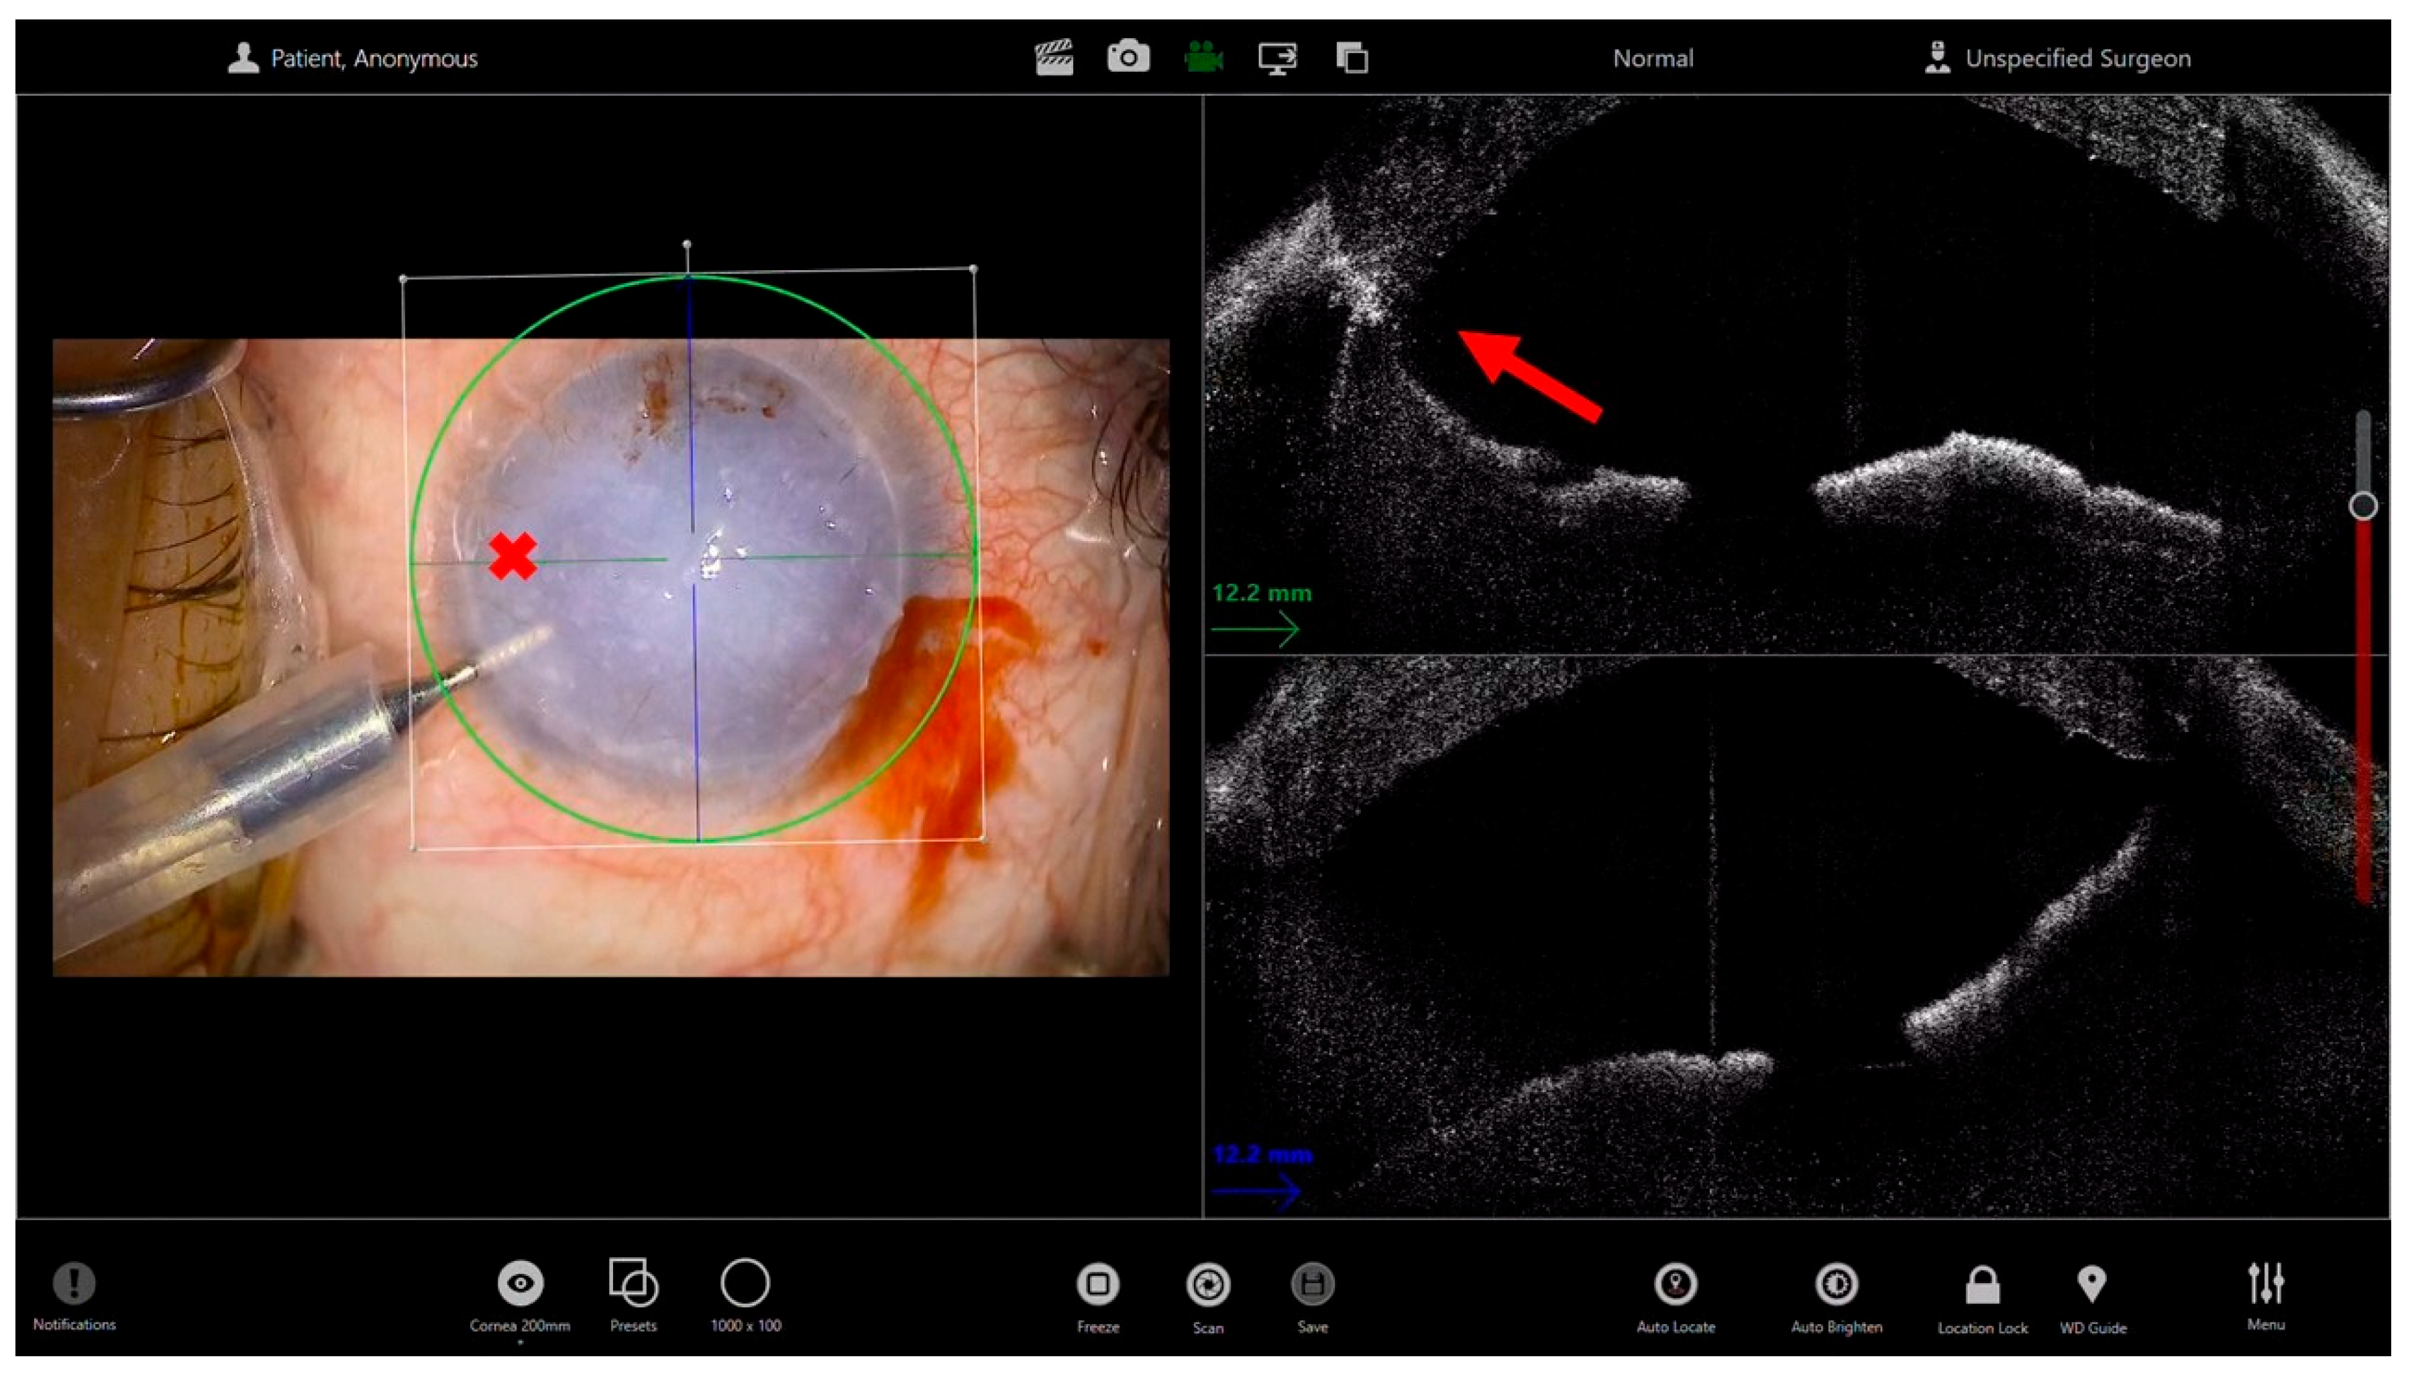This screenshot has width=2410, height=1373.
Task: Click the WD Guide pin marker
Action: click(2092, 1285)
